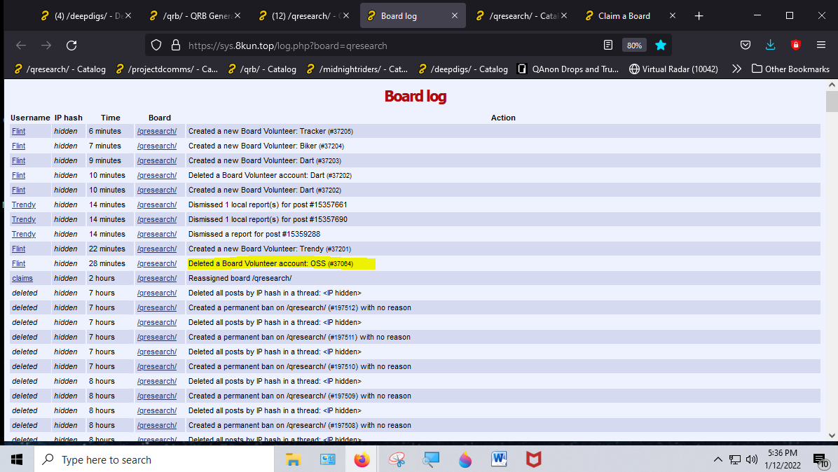Close the Claim a Board tab
838x472 pixels.
coord(673,16)
